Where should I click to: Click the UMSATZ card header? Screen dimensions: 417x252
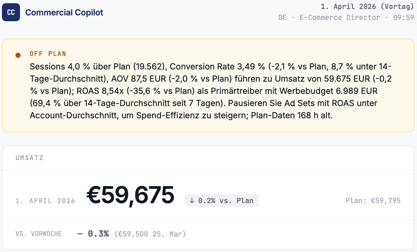coord(29,158)
